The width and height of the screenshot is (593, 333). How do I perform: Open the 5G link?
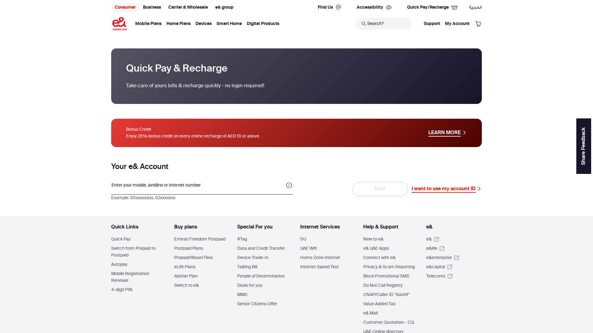tap(303, 239)
